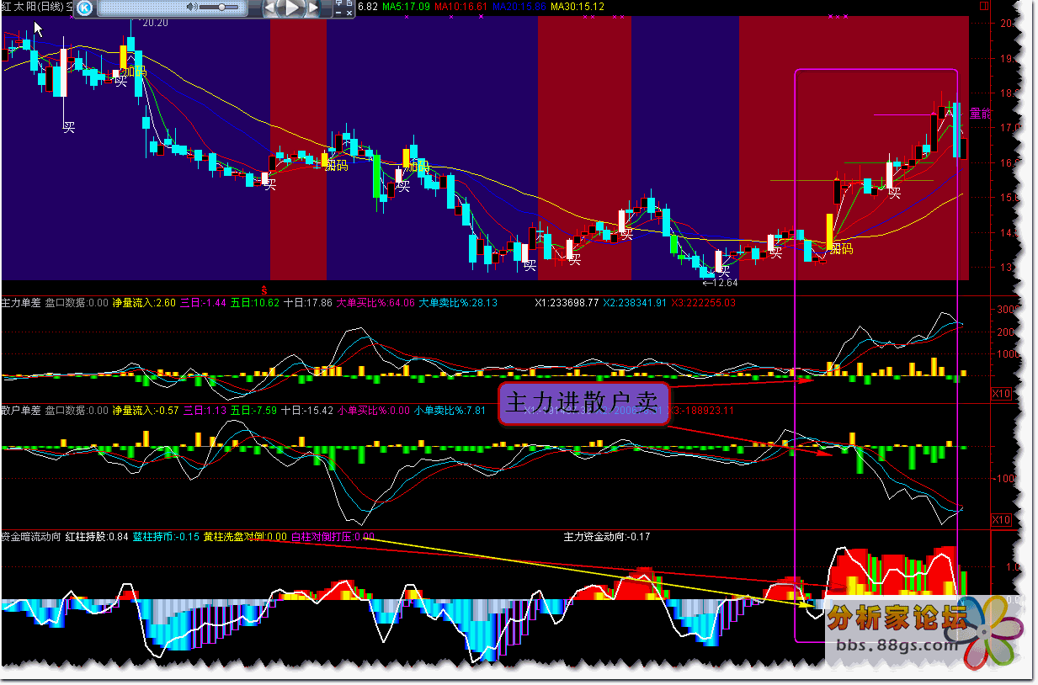
Task: Click the round play button
Action: (x=291, y=8)
